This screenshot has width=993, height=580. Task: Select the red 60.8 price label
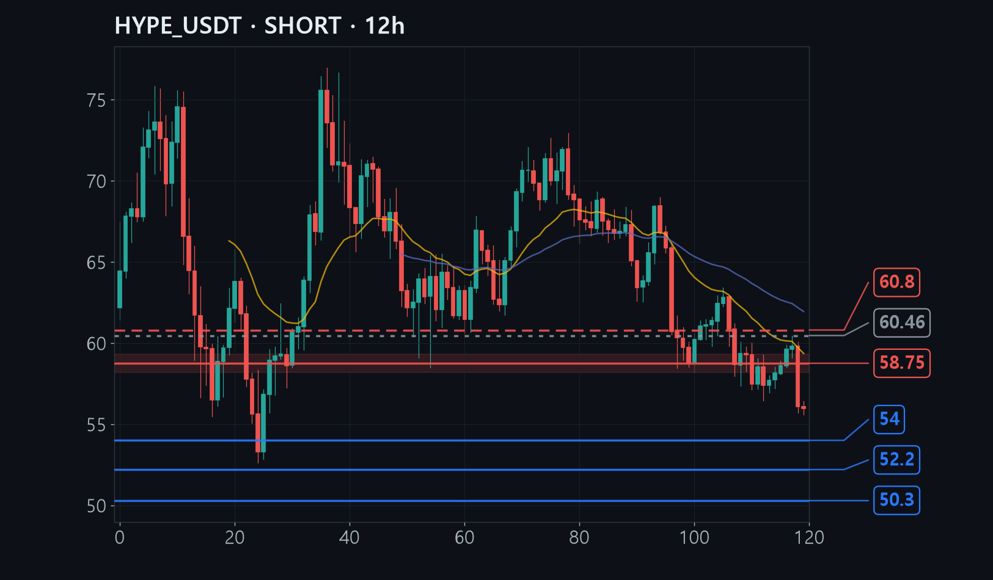click(896, 282)
